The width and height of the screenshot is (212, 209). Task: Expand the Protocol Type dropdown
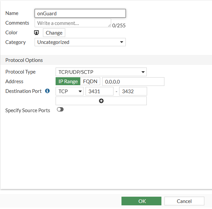click(x=101, y=72)
